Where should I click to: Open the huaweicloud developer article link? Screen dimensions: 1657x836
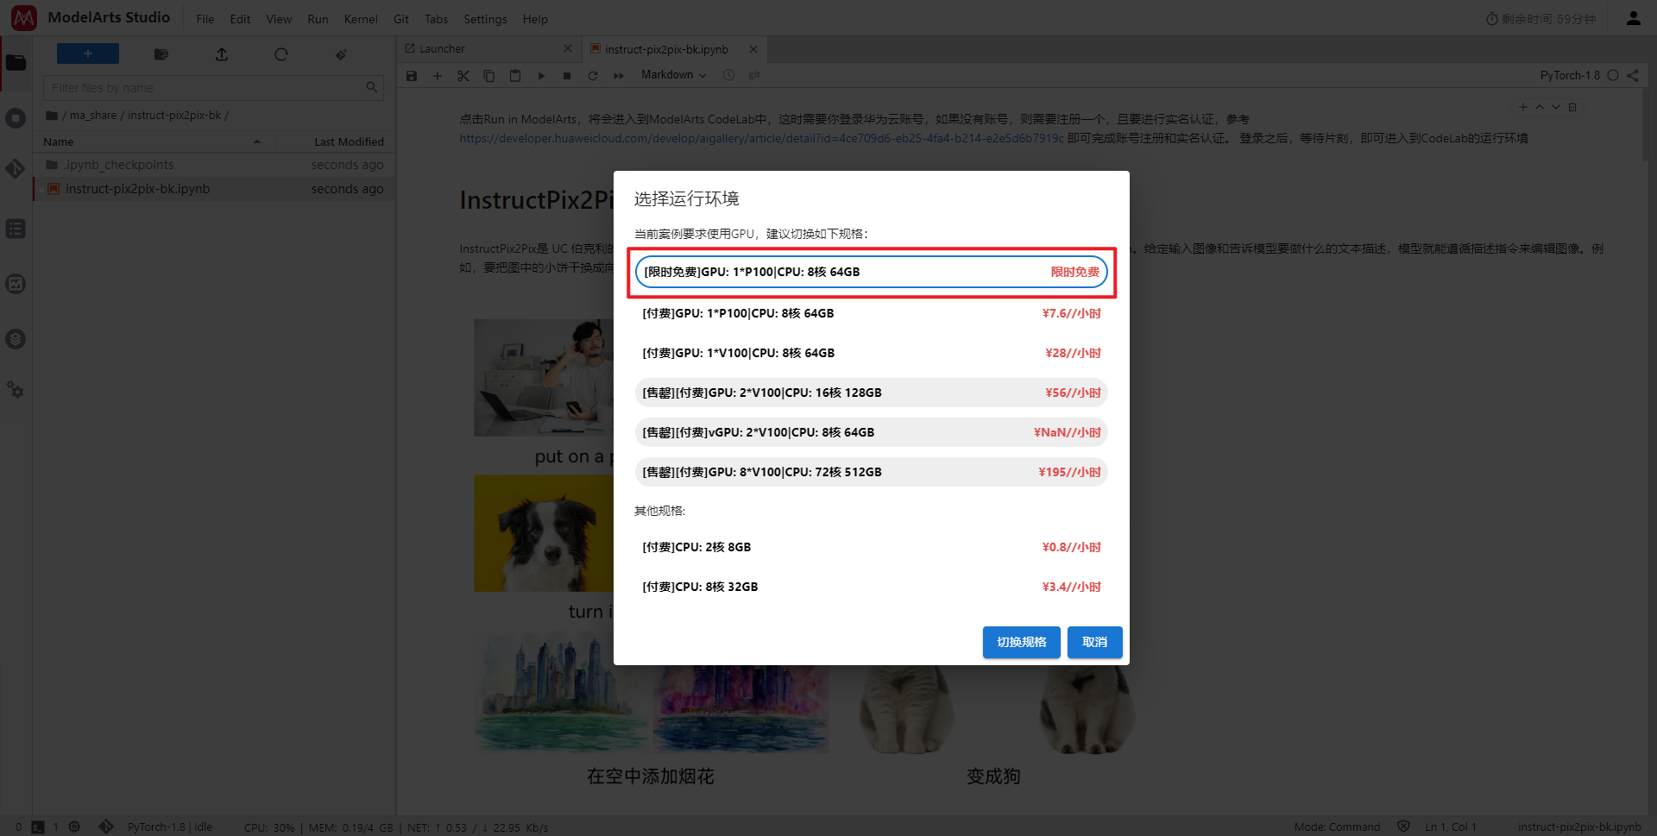pyautogui.click(x=761, y=138)
